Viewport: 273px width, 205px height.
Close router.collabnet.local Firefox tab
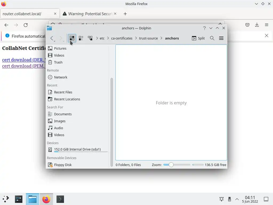55,14
